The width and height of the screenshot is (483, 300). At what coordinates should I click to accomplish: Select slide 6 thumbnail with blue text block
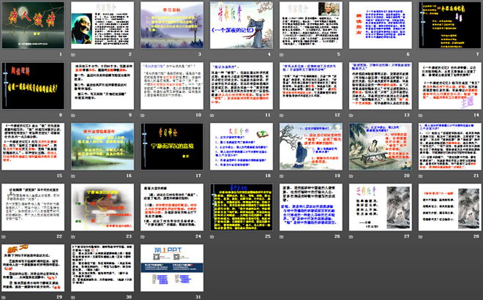(381, 25)
